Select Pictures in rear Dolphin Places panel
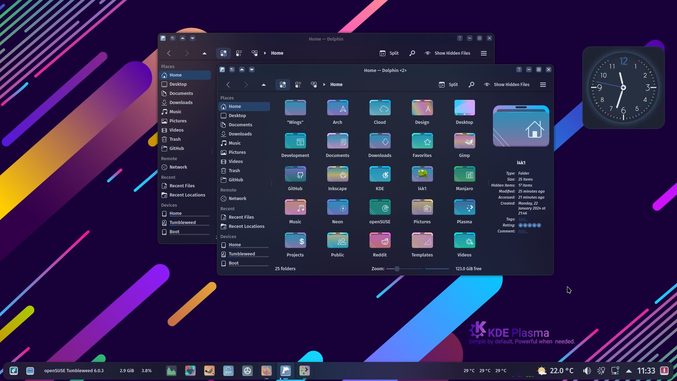677x381 pixels. click(185, 121)
